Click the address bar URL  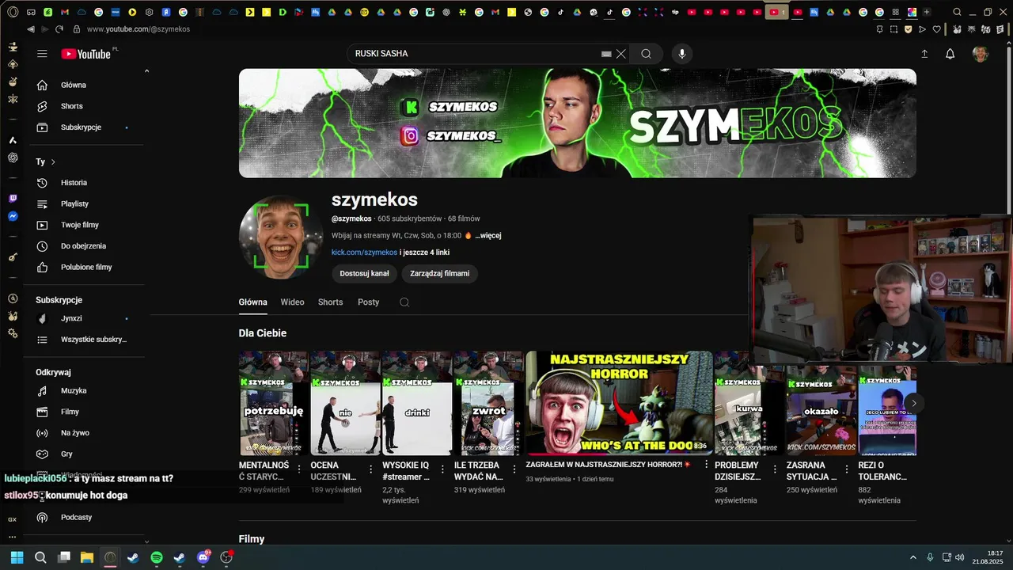(x=138, y=29)
